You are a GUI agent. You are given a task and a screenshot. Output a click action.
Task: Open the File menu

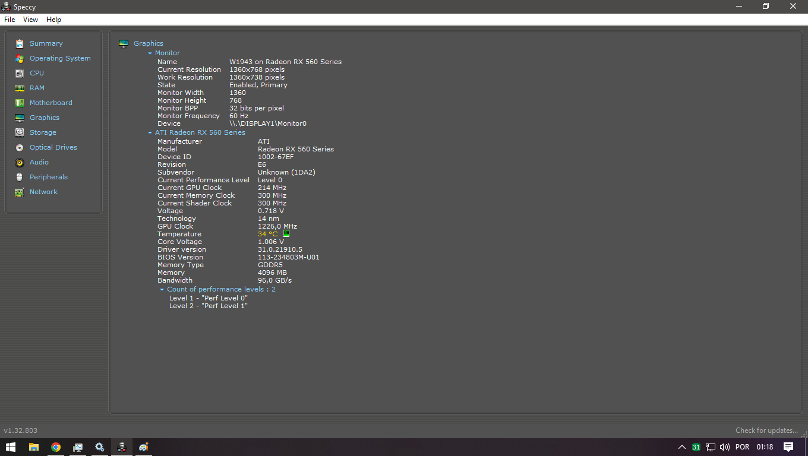(x=10, y=20)
